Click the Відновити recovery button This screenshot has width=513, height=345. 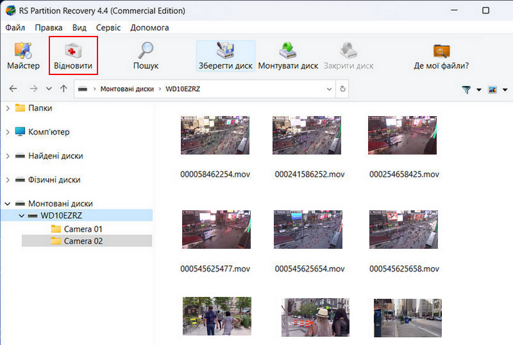point(73,56)
